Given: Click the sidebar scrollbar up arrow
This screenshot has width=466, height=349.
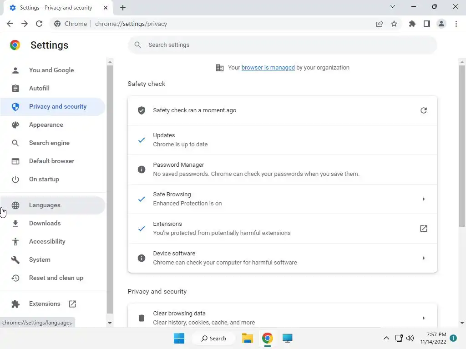Looking at the screenshot, I should click(110, 62).
